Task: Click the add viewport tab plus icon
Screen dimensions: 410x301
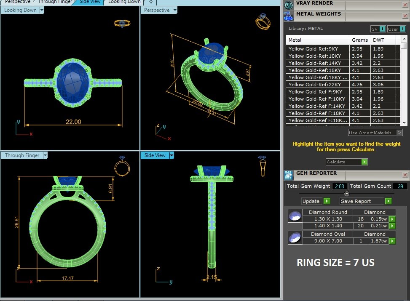Action: coord(151,2)
